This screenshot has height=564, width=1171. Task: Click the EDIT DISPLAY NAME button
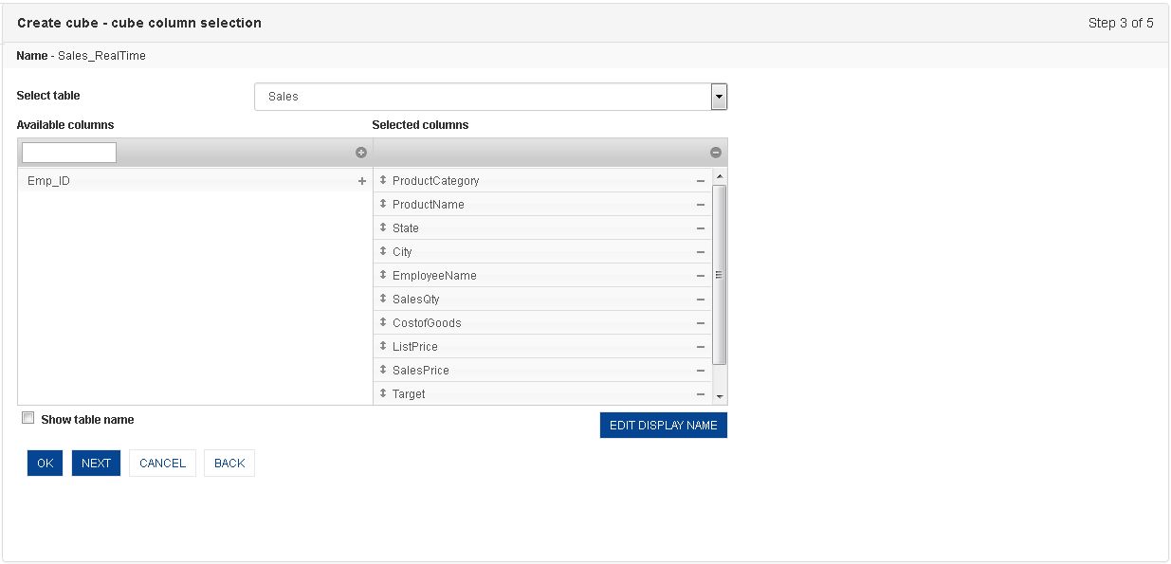pyautogui.click(x=664, y=426)
